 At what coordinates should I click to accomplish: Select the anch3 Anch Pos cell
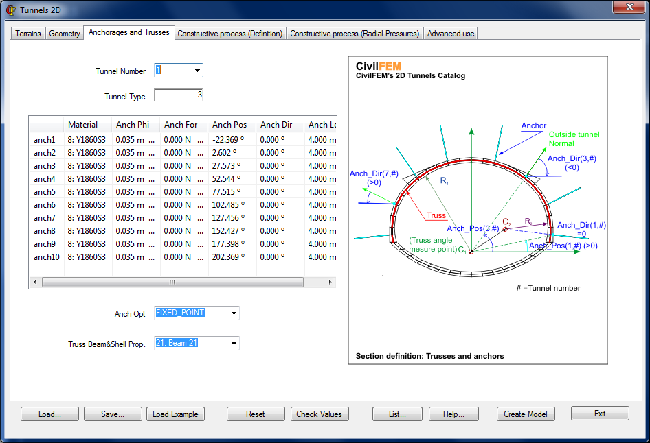(x=232, y=166)
